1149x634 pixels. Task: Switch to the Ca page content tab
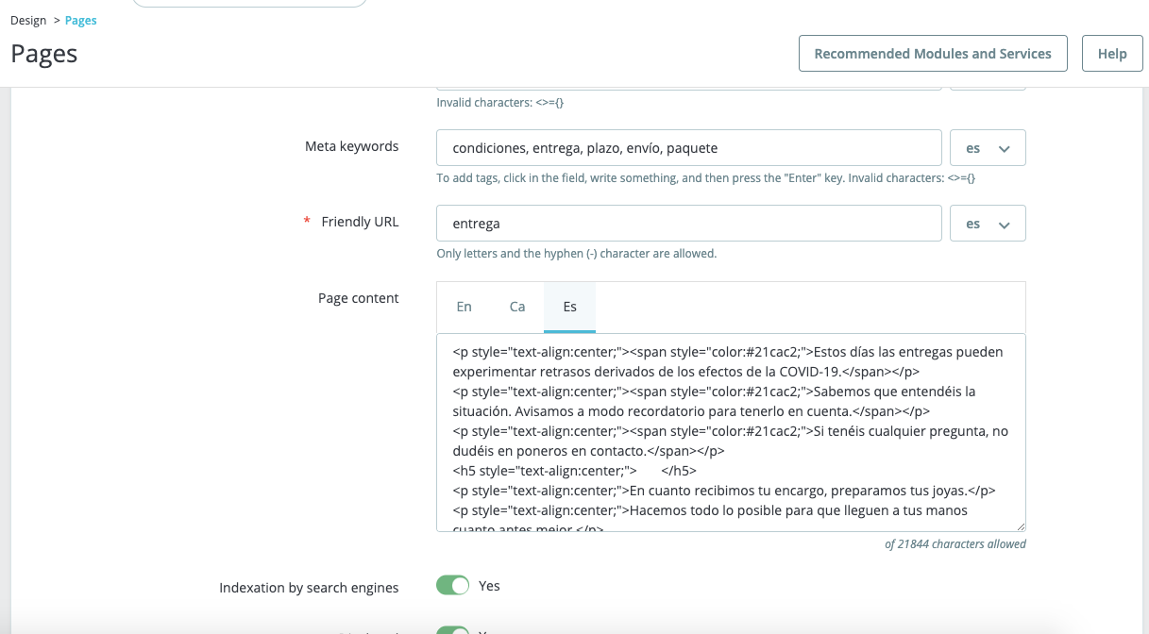(x=517, y=307)
